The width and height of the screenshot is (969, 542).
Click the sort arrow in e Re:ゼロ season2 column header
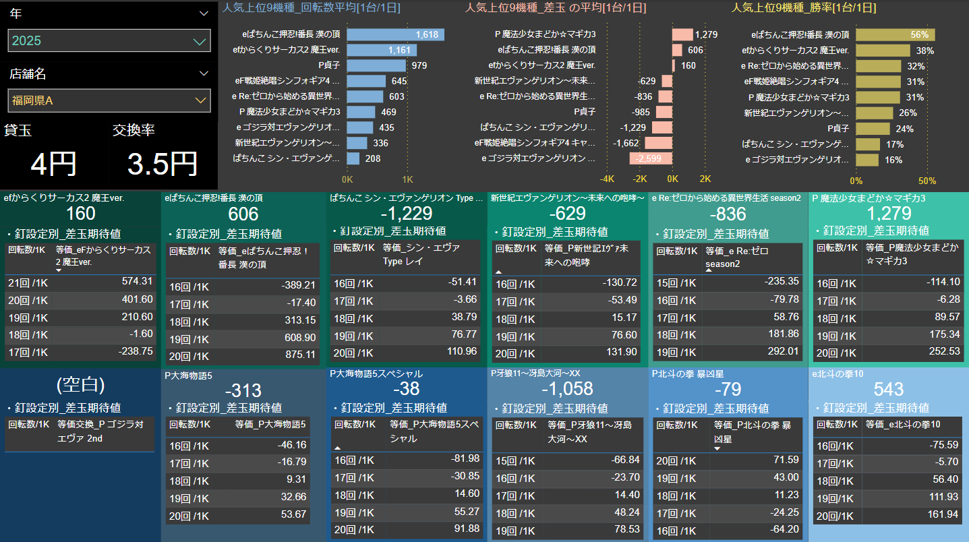709,270
